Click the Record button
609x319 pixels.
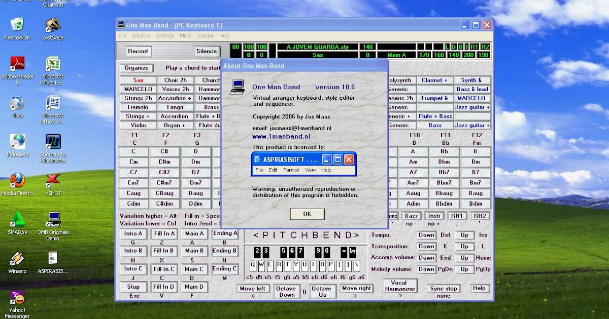138,51
